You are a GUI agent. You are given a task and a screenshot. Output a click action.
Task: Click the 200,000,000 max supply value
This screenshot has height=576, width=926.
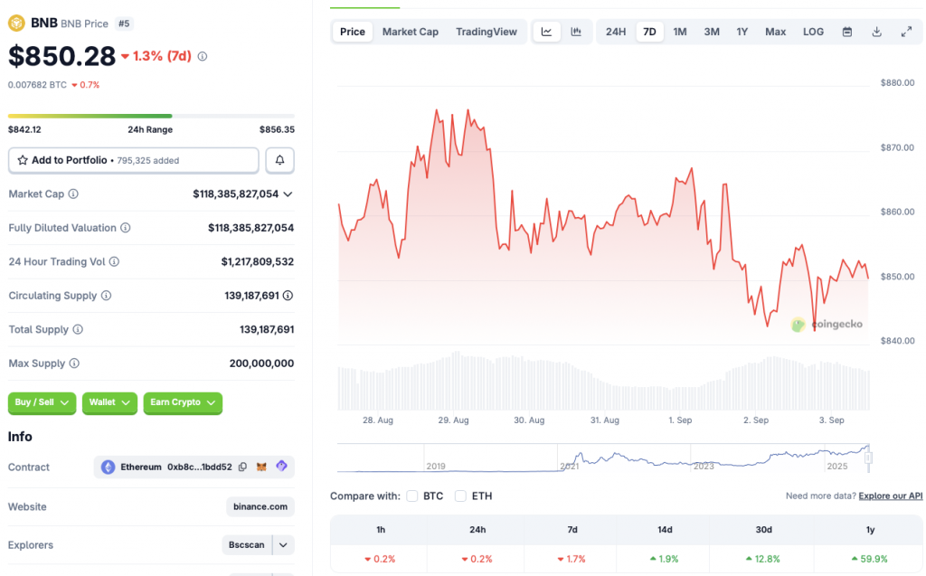click(x=261, y=364)
